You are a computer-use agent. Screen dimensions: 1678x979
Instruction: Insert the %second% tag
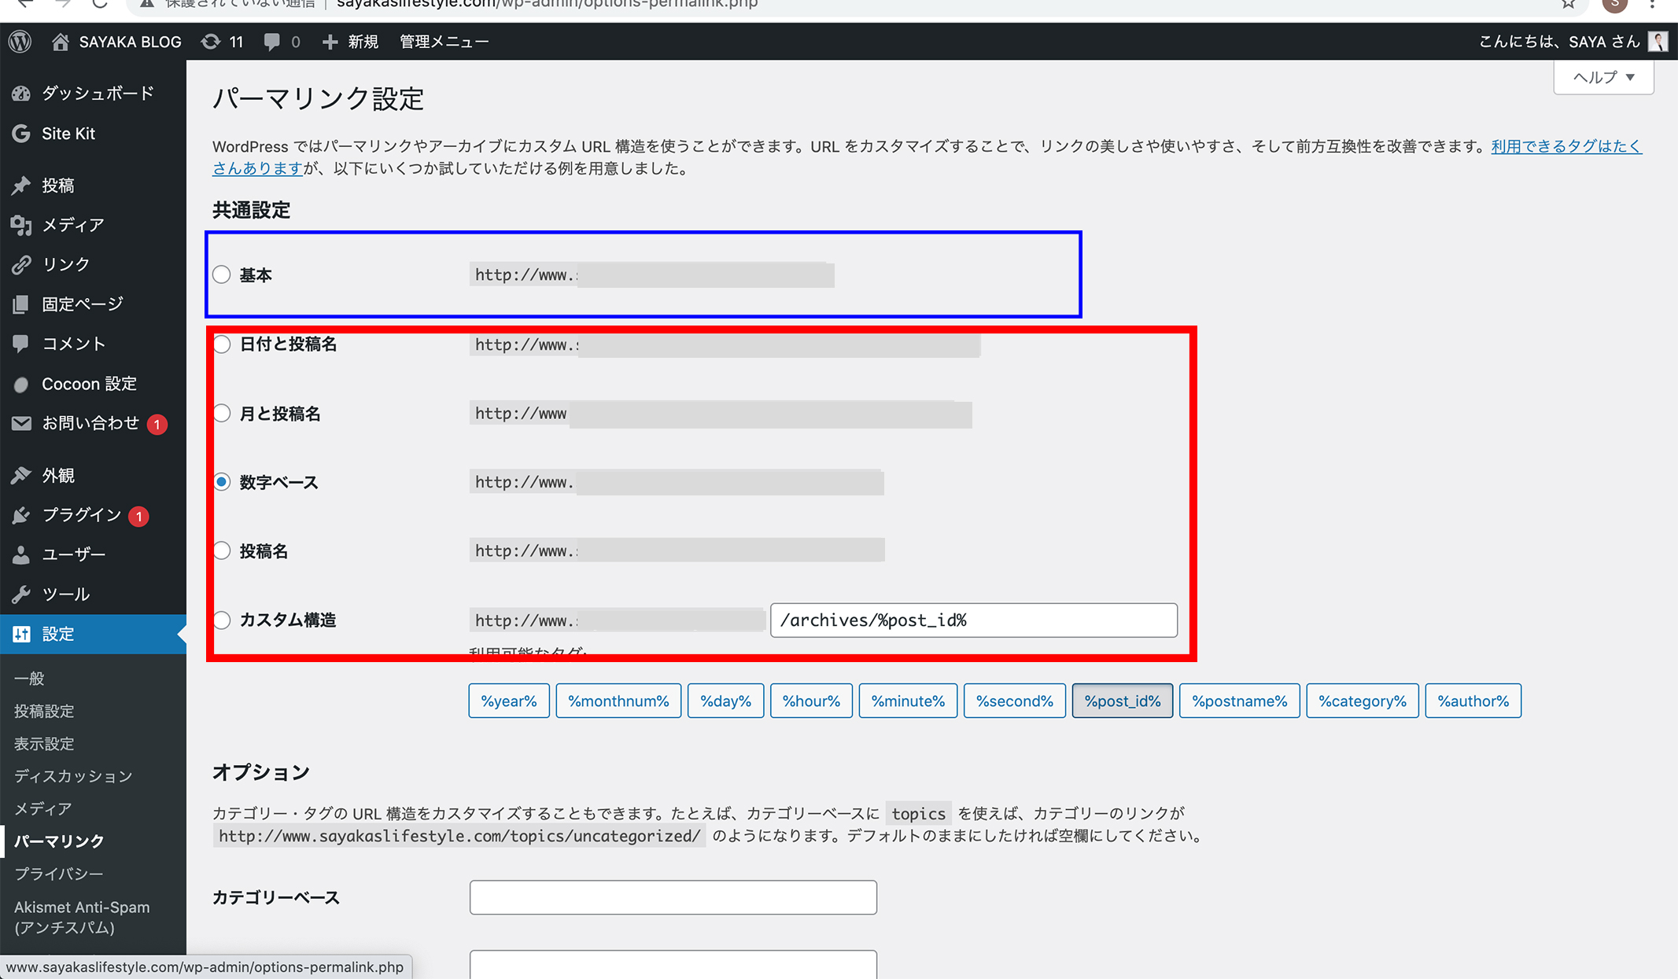1014,701
